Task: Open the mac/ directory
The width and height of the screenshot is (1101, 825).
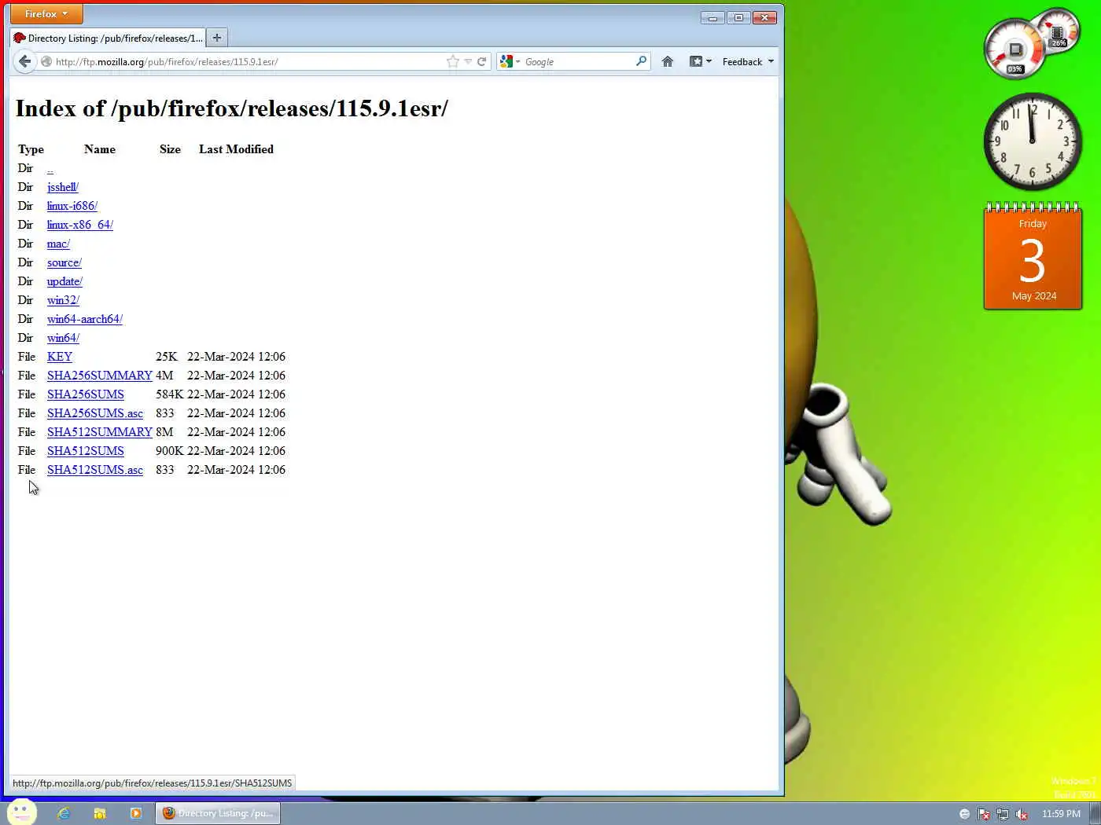Action: [58, 244]
